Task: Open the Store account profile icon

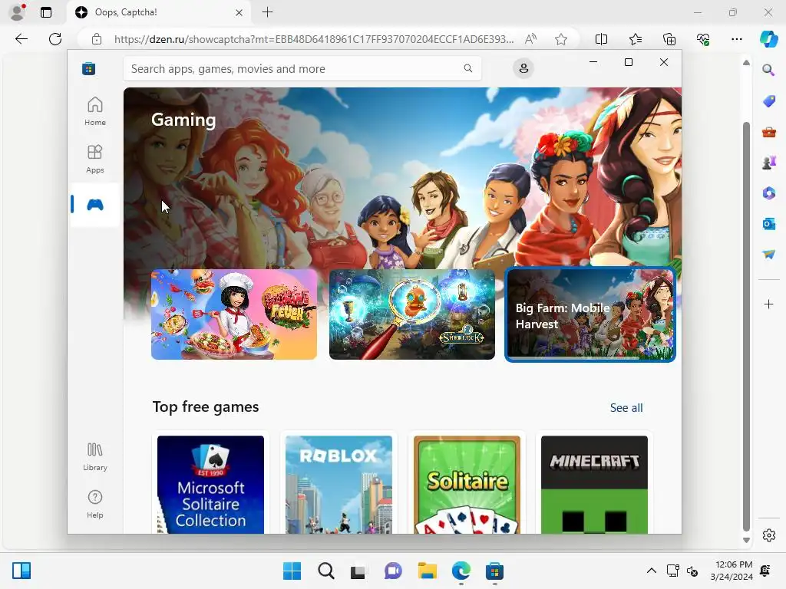Action: click(x=523, y=68)
